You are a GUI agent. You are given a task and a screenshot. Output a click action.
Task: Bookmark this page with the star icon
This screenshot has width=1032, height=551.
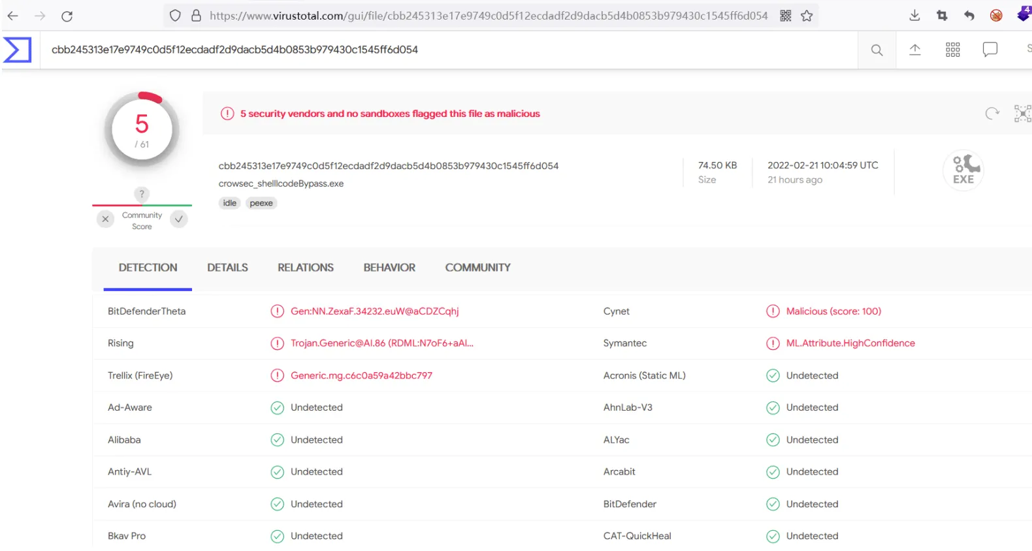[x=807, y=16]
